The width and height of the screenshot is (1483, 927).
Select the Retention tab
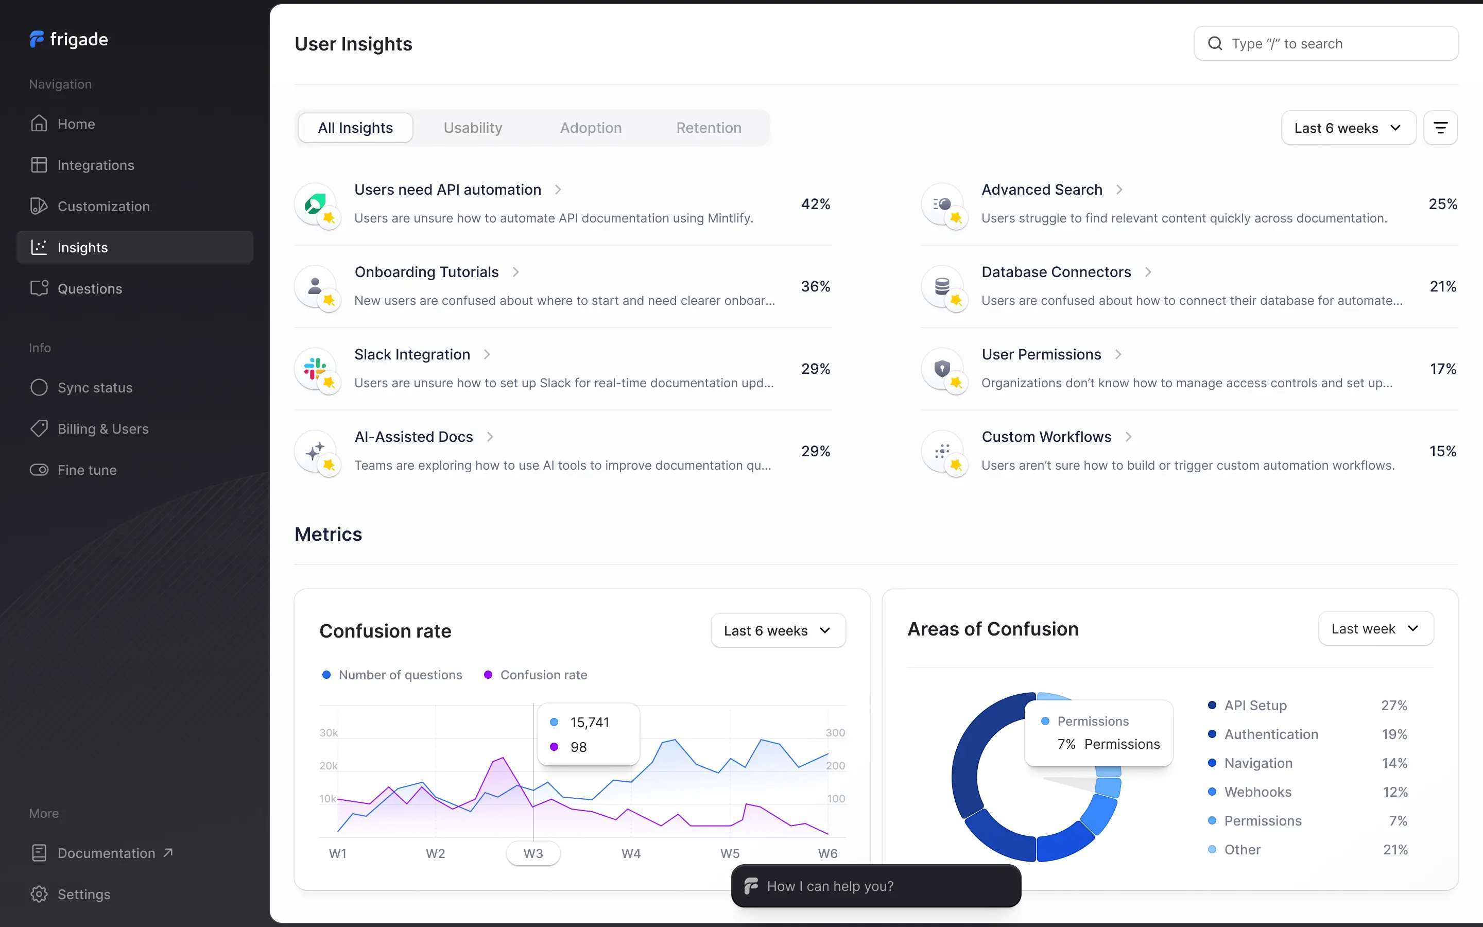tap(709, 128)
